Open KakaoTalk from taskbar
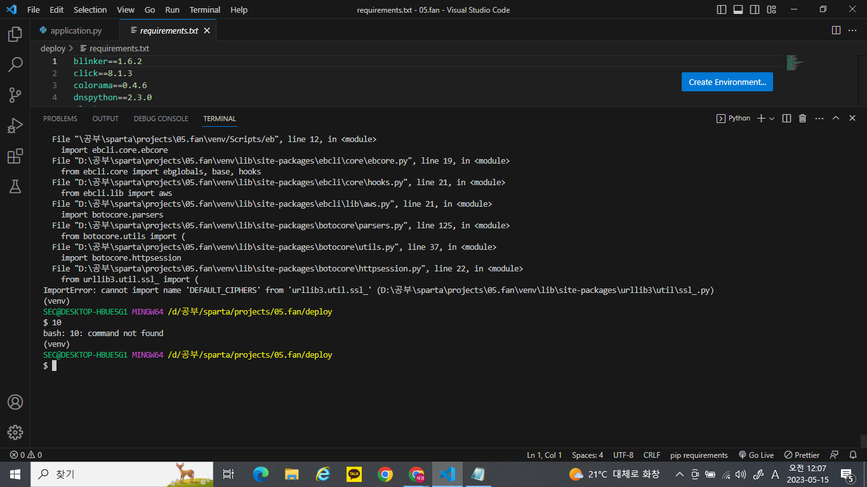Screen dimensions: 867x487 click(354, 474)
